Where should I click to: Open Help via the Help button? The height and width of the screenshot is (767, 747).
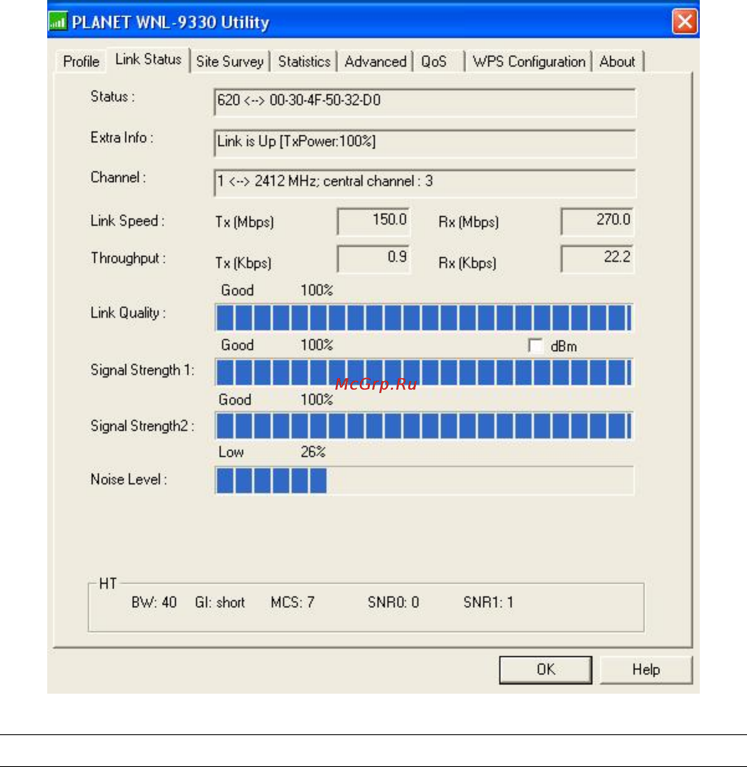pos(646,670)
